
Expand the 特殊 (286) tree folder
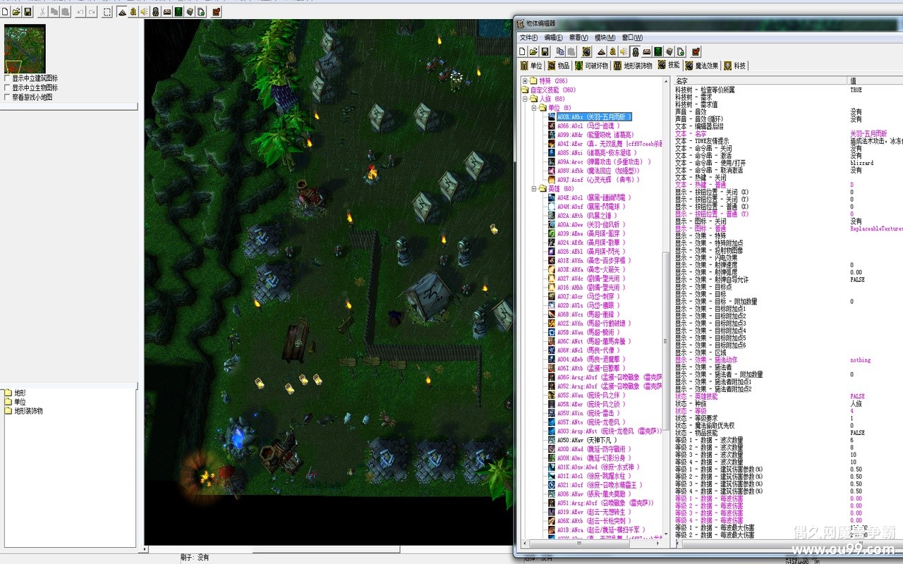point(525,81)
